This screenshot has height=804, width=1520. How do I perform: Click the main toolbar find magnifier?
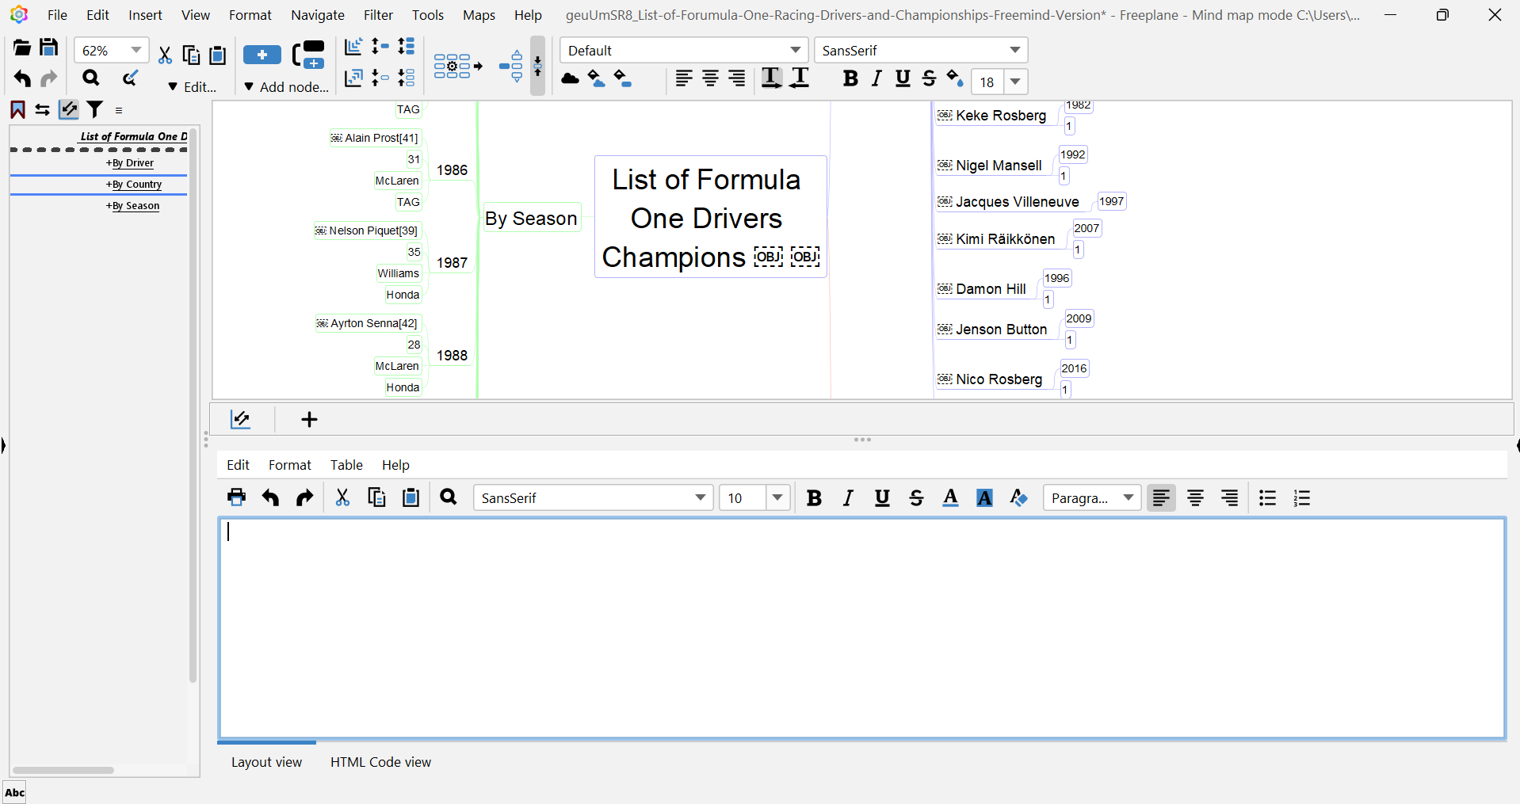pos(91,78)
